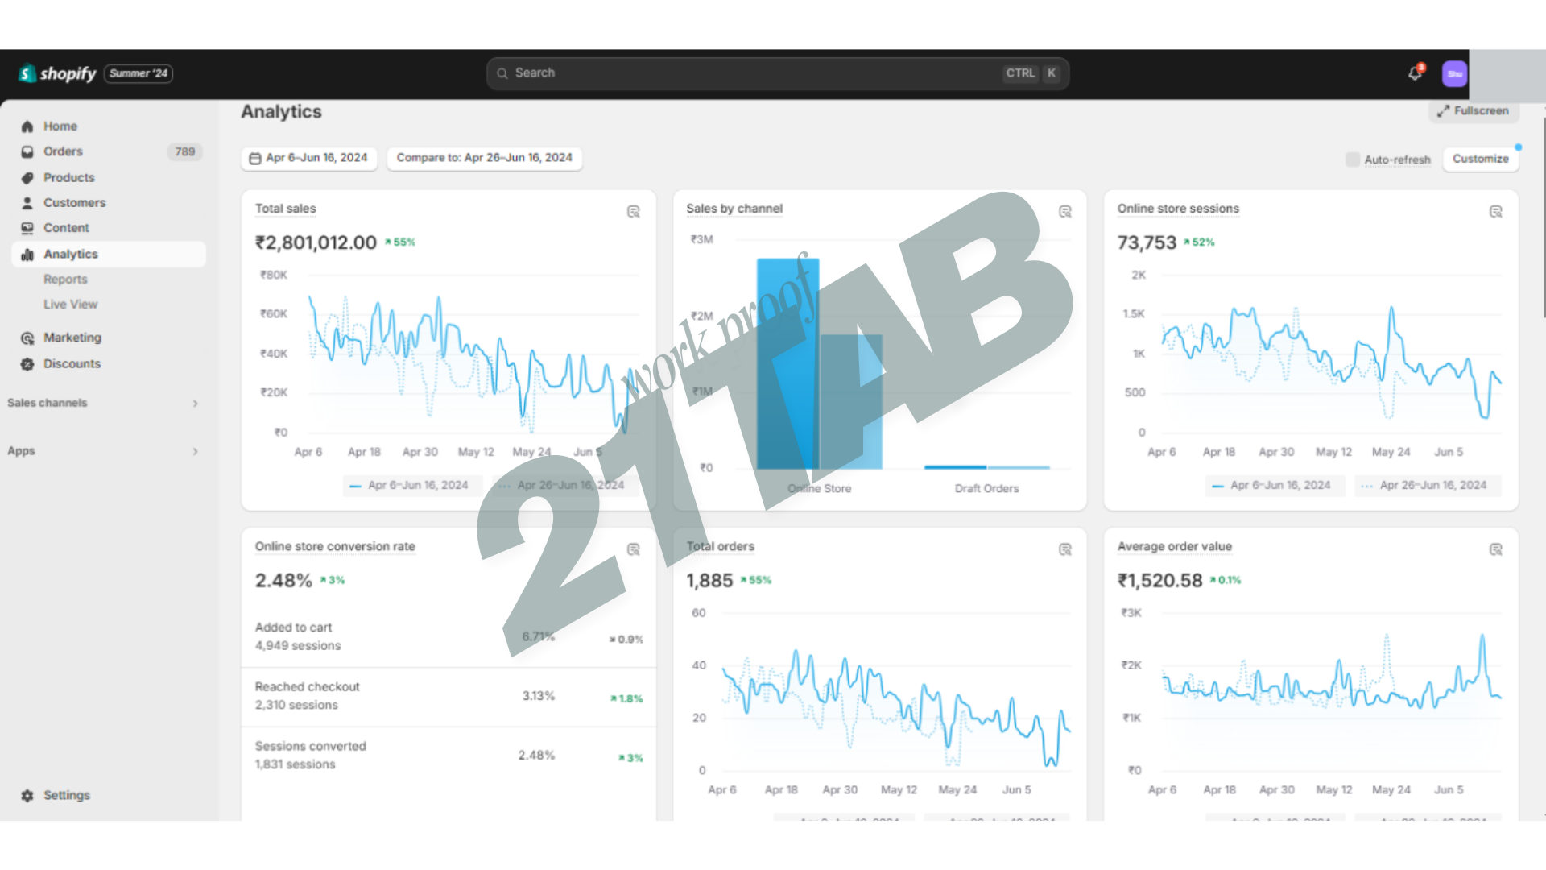
Task: Expand the Apps section
Action: point(195,451)
